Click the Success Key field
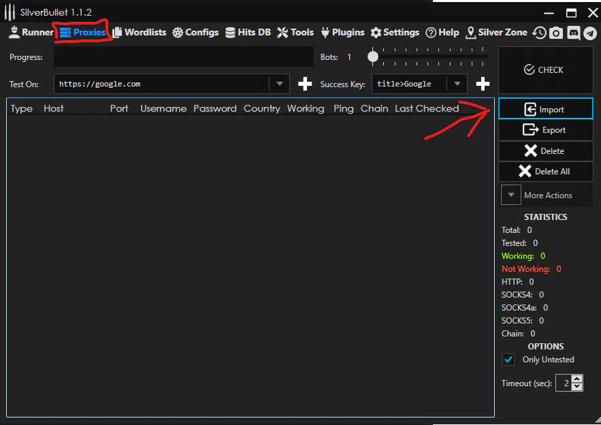 tap(409, 84)
